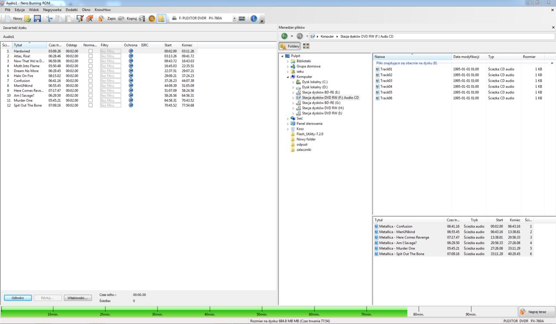Click the Nagraj teraz burn now button

point(537,312)
